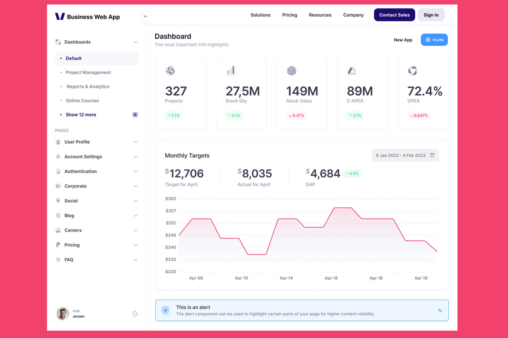Expand the User Profile chevron
Image resolution: width=508 pixels, height=338 pixels.
coord(135,142)
